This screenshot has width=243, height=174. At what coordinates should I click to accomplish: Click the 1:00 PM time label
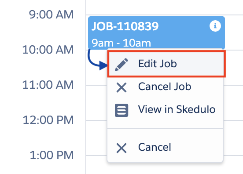click(52, 155)
